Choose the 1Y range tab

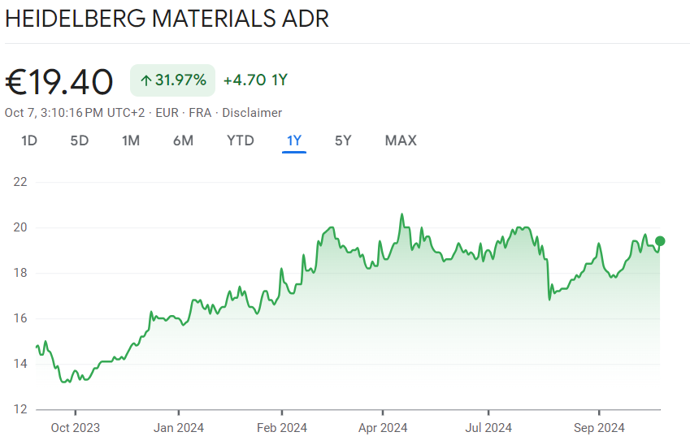coord(294,140)
